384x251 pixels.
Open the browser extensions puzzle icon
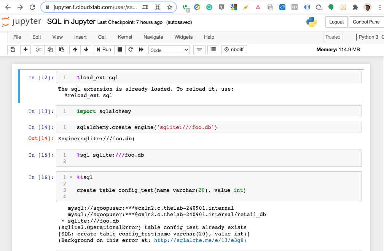coord(355,7)
